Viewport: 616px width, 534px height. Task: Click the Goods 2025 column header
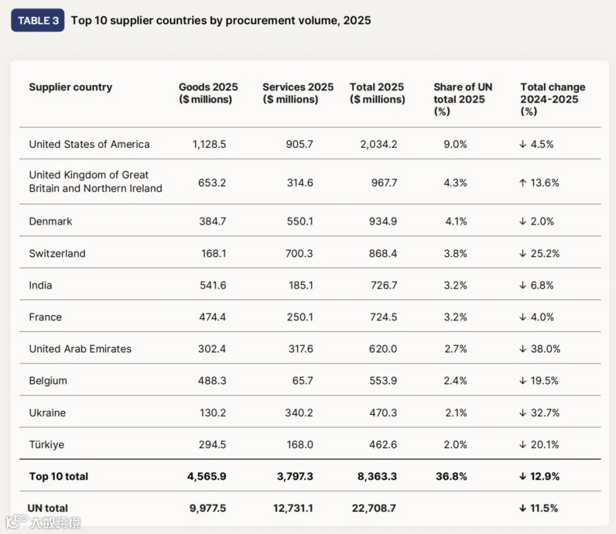tap(208, 93)
